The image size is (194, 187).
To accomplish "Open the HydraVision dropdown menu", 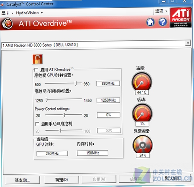I will (x=29, y=13).
